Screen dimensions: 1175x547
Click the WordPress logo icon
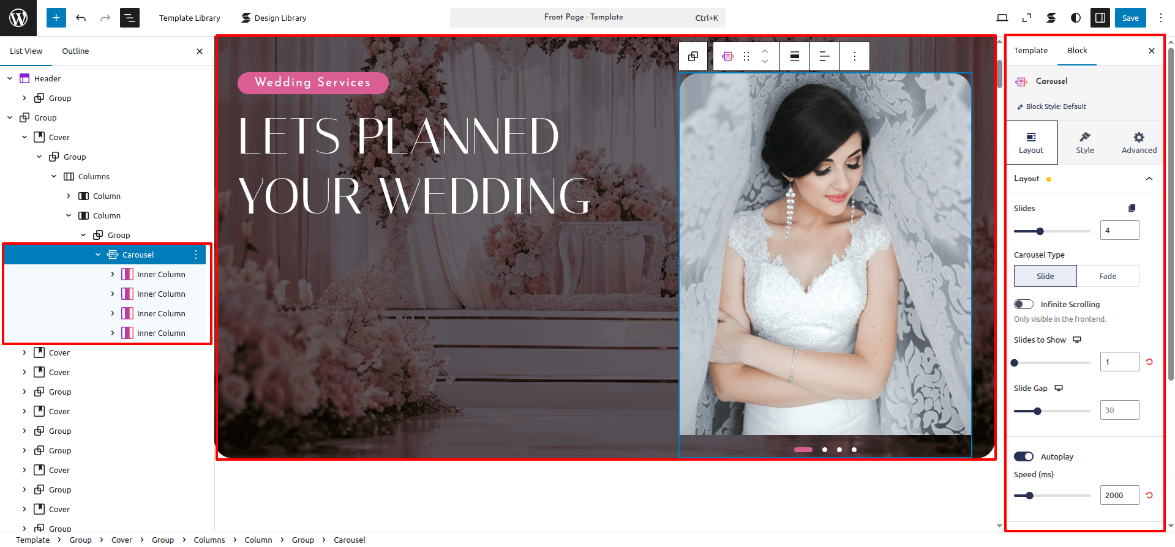[x=18, y=18]
